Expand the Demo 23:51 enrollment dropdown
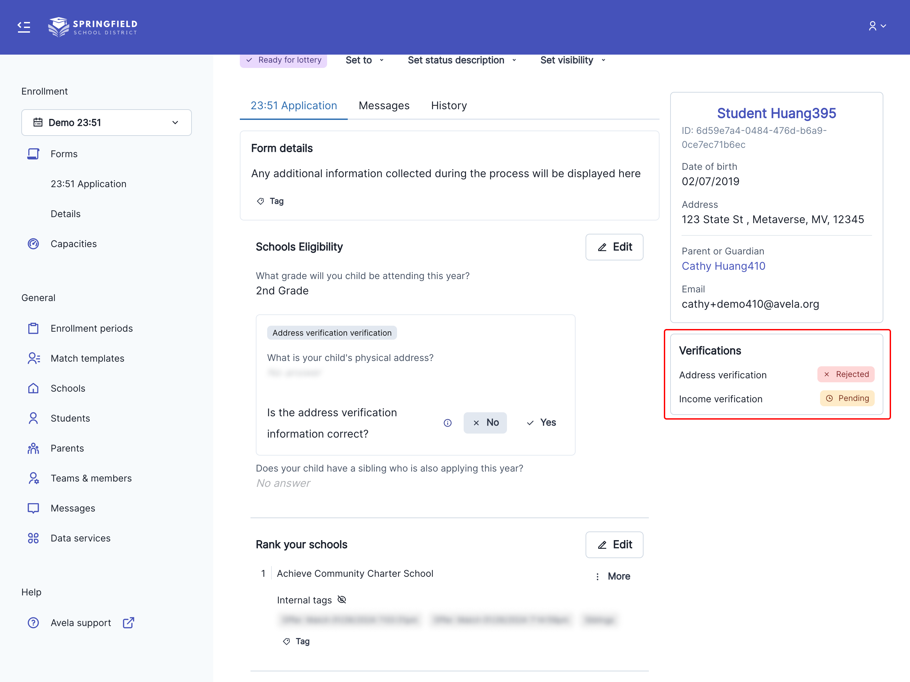Image resolution: width=910 pixels, height=682 pixels. pyautogui.click(x=106, y=123)
